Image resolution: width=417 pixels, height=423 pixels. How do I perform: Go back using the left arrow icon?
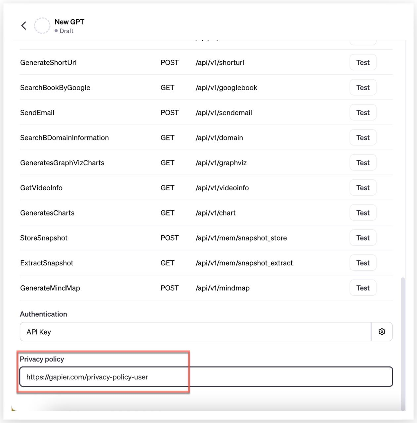click(24, 26)
